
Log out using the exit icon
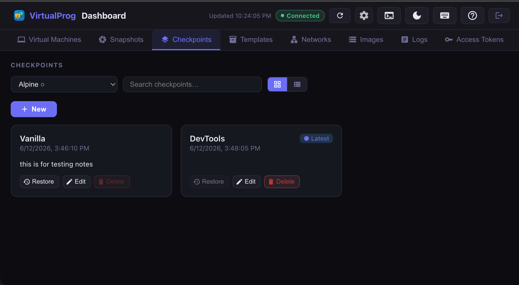(499, 15)
